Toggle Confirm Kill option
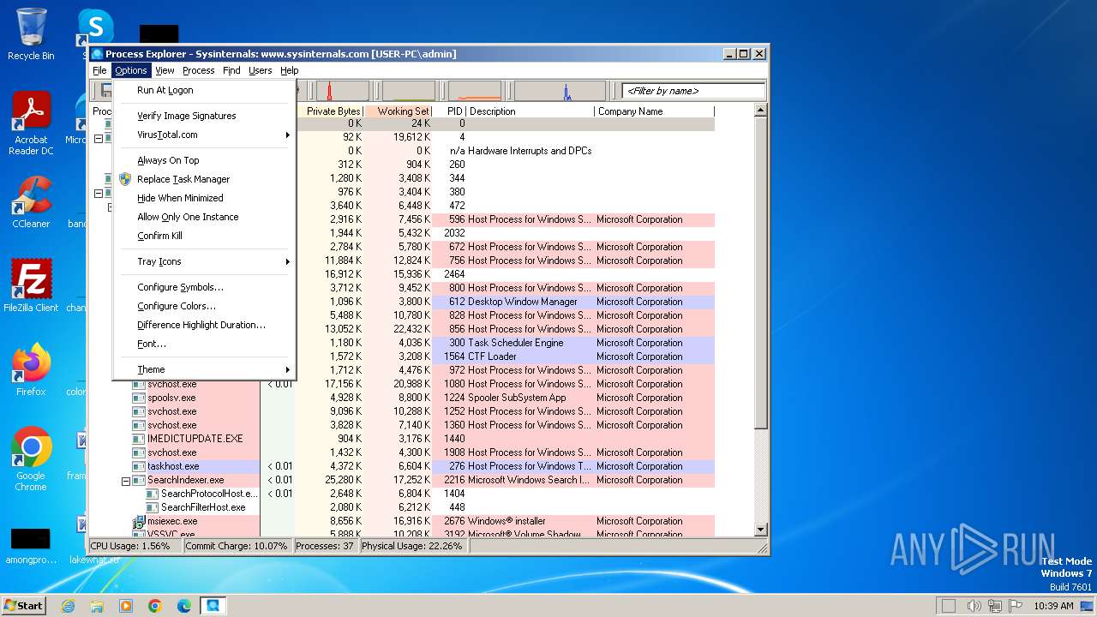 pyautogui.click(x=204, y=236)
